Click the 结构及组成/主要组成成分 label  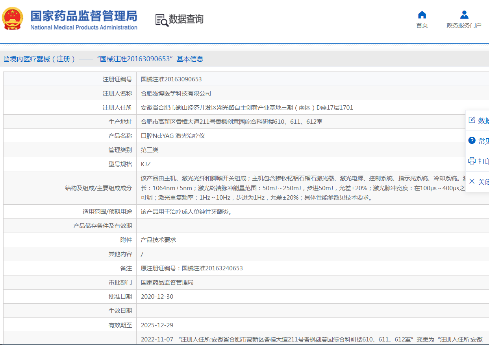pyautogui.click(x=98, y=188)
